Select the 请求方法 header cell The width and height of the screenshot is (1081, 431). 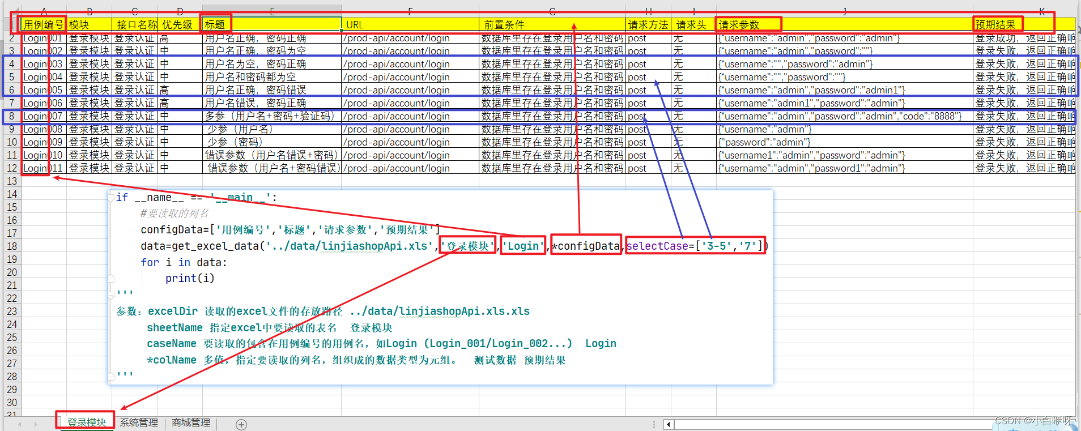click(648, 24)
